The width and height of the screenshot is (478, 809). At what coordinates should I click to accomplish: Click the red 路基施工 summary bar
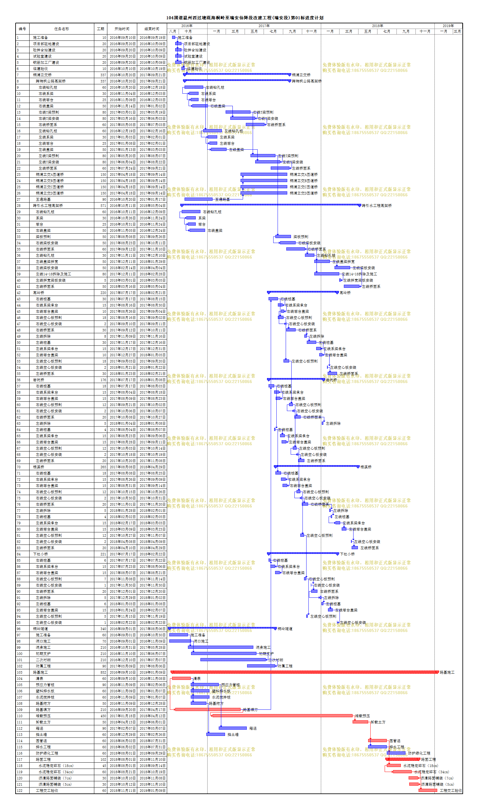pyautogui.click(x=305, y=672)
